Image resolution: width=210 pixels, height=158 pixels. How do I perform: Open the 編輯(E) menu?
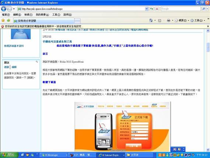point(17,15)
